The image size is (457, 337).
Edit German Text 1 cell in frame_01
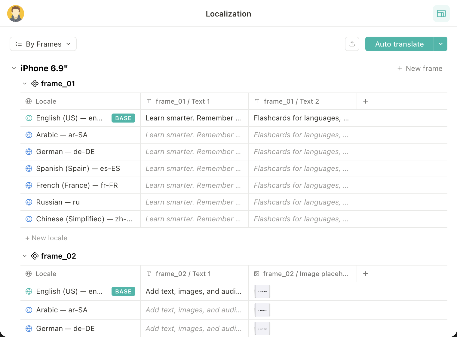(195, 152)
